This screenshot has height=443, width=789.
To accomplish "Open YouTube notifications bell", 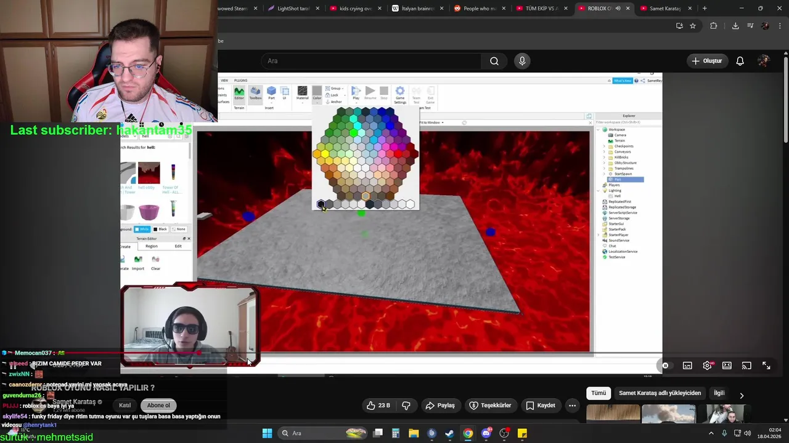I will click(x=740, y=61).
